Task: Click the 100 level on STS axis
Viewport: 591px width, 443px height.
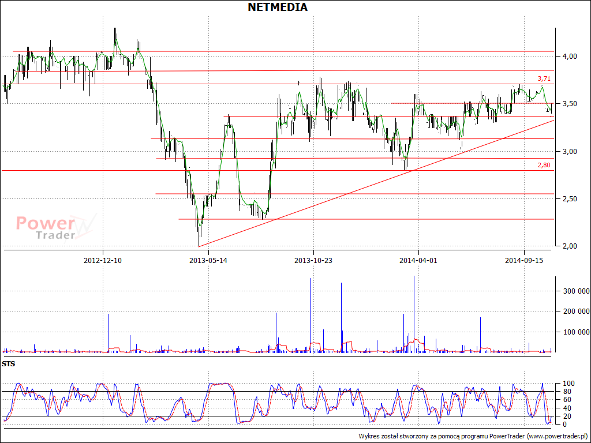Action: (x=568, y=384)
